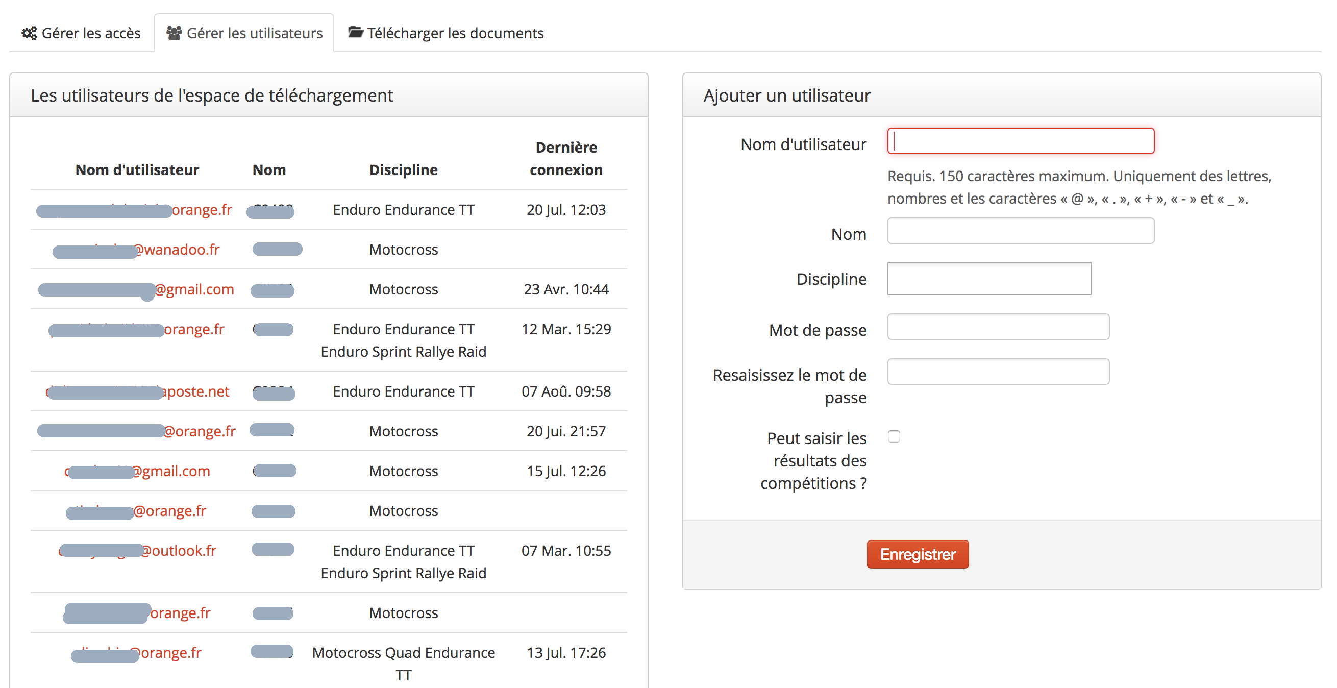Viewport: 1337px width, 688px height.
Task: Click the Resaisissez le mot de passe field
Action: (x=998, y=372)
